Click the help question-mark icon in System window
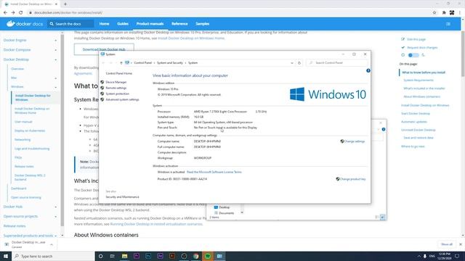Viewport: 465px width, 261px height. coord(368,70)
